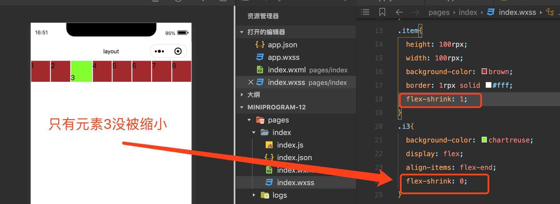Click the simulator battery indicator
560x204 pixels.
pyautogui.click(x=183, y=33)
